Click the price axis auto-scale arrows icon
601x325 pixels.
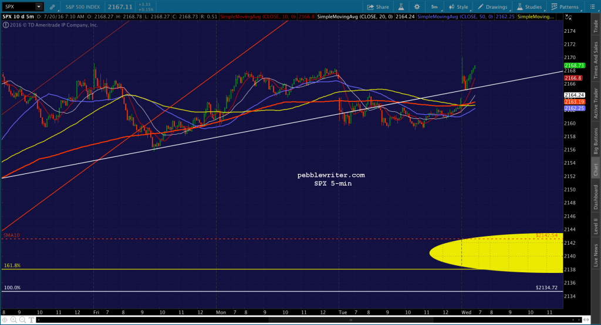(x=568, y=17)
